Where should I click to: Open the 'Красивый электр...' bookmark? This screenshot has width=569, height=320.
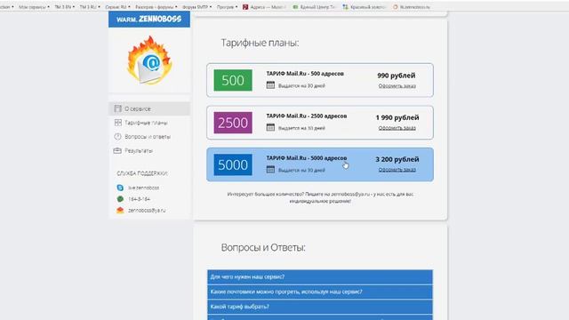coord(365,7)
